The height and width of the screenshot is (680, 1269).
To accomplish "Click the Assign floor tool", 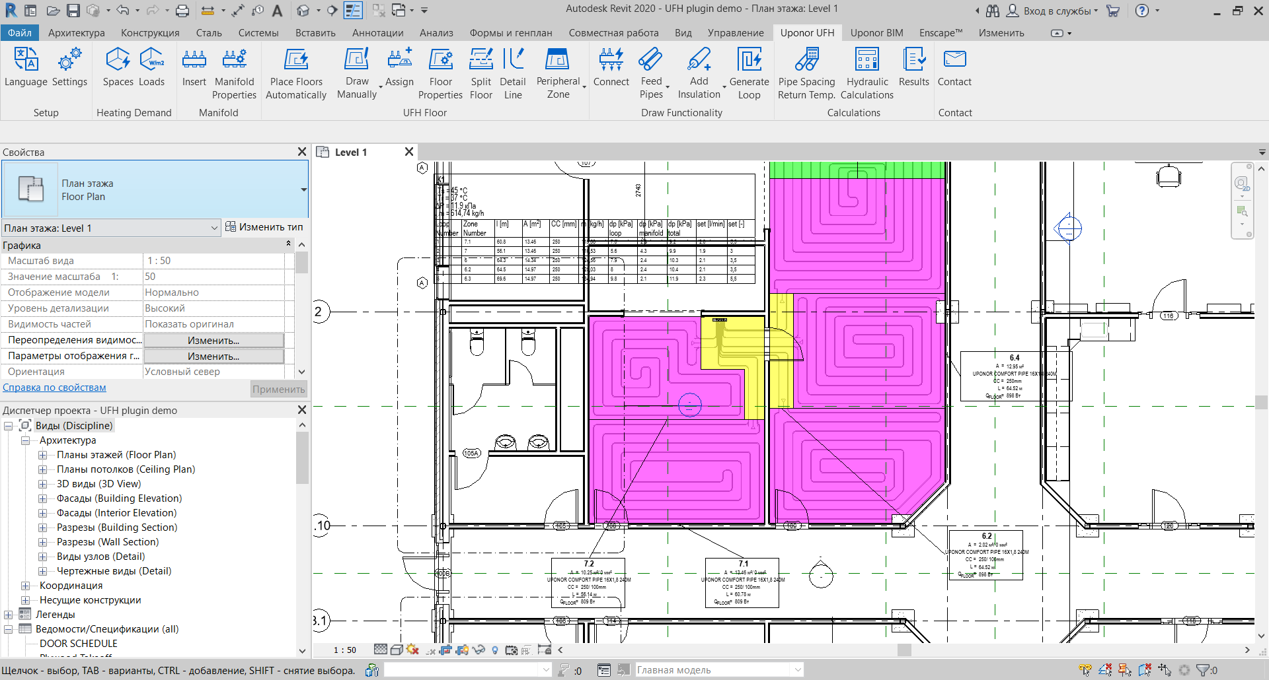I will tap(400, 67).
